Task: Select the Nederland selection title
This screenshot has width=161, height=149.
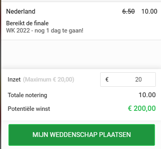Action: tap(21, 11)
